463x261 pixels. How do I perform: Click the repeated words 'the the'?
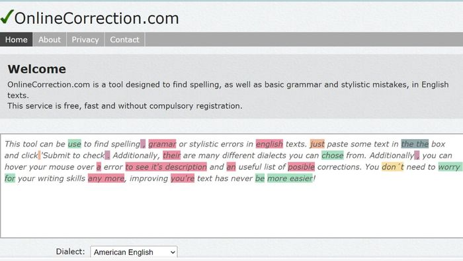click(x=415, y=144)
